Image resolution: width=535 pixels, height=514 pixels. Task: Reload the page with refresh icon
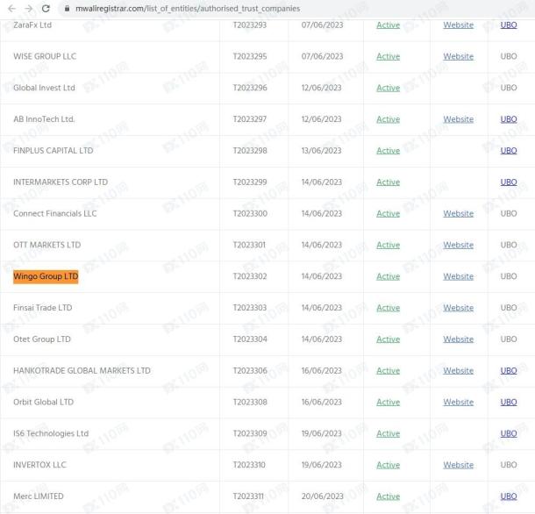pos(46,8)
